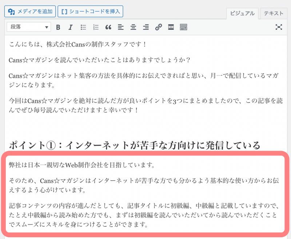
Task: Click the ショートコードを挿入 button
Action: point(90,11)
